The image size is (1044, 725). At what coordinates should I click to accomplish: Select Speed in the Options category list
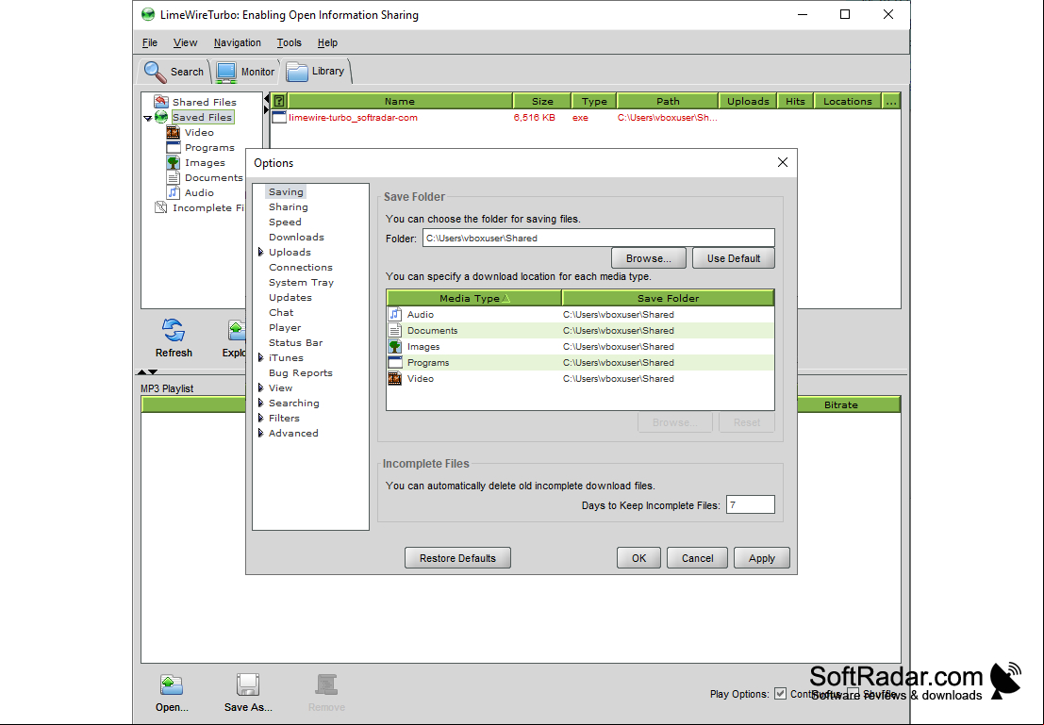285,222
